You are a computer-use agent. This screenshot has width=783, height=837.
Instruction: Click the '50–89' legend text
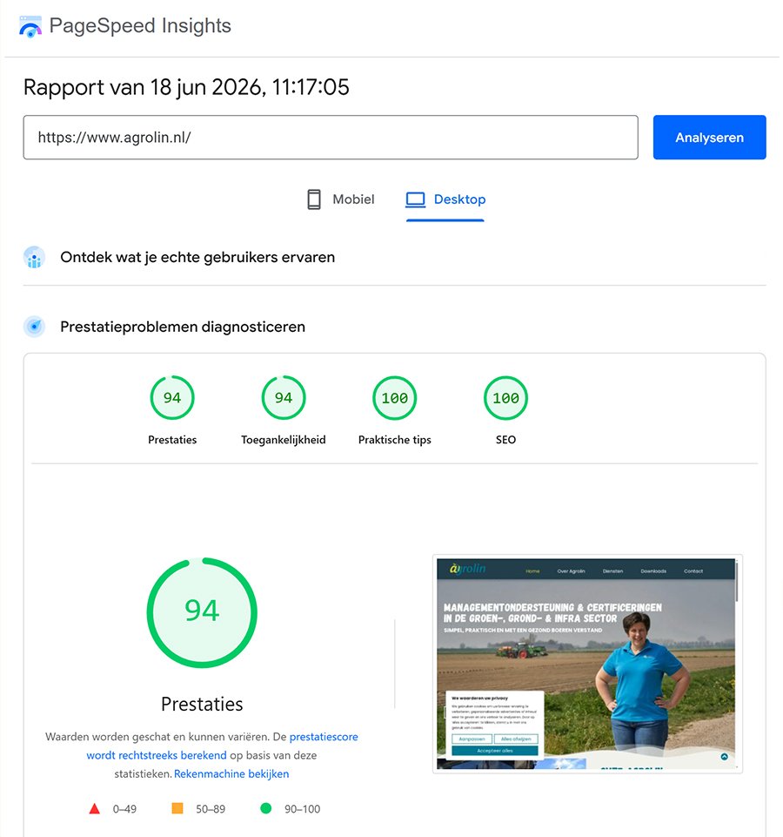[211, 809]
